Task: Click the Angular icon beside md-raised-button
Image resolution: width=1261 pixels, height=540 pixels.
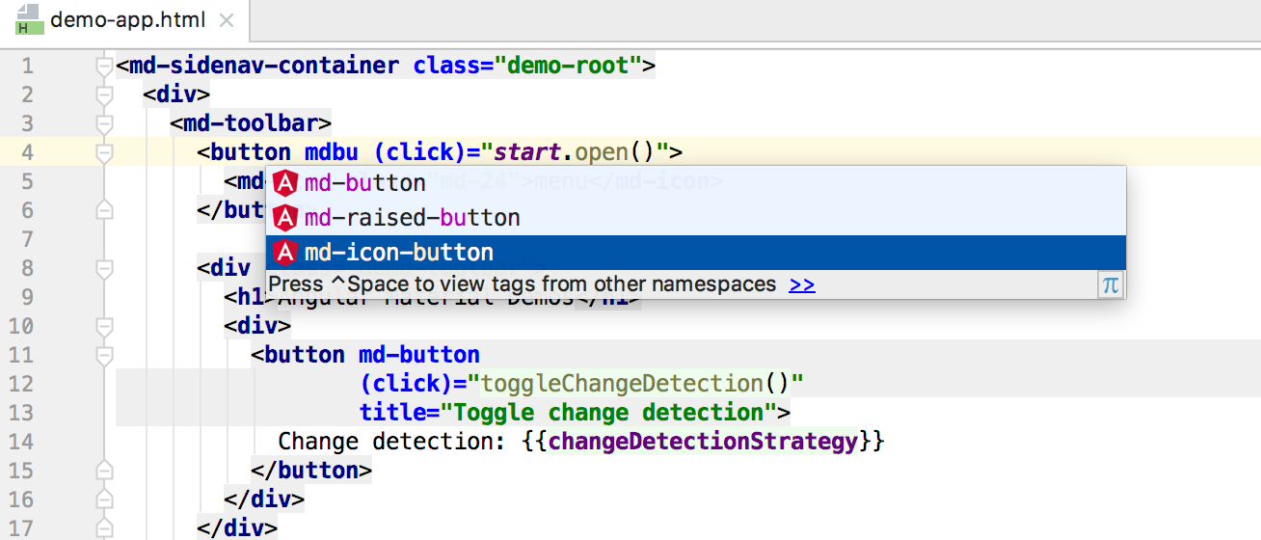Action: [285, 218]
